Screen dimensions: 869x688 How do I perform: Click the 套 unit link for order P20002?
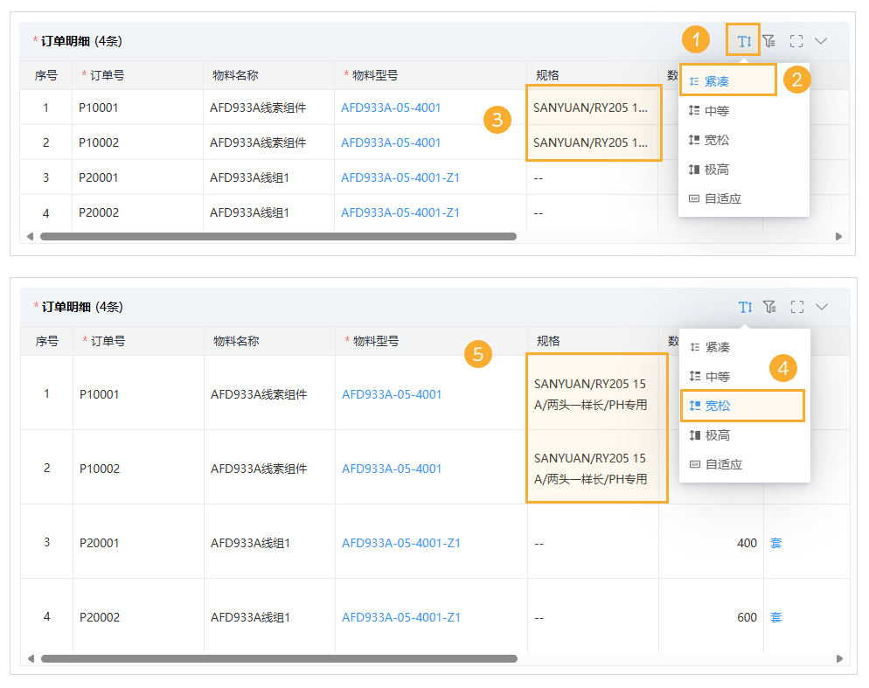[775, 616]
